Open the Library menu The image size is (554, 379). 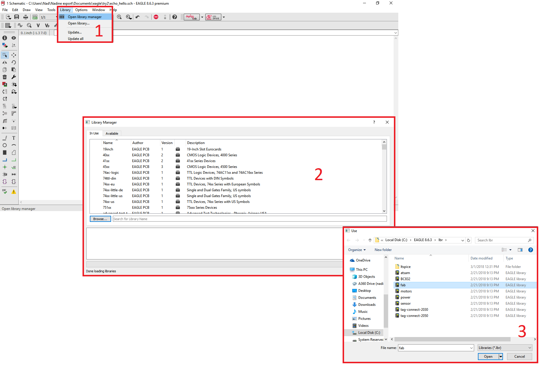click(x=65, y=10)
